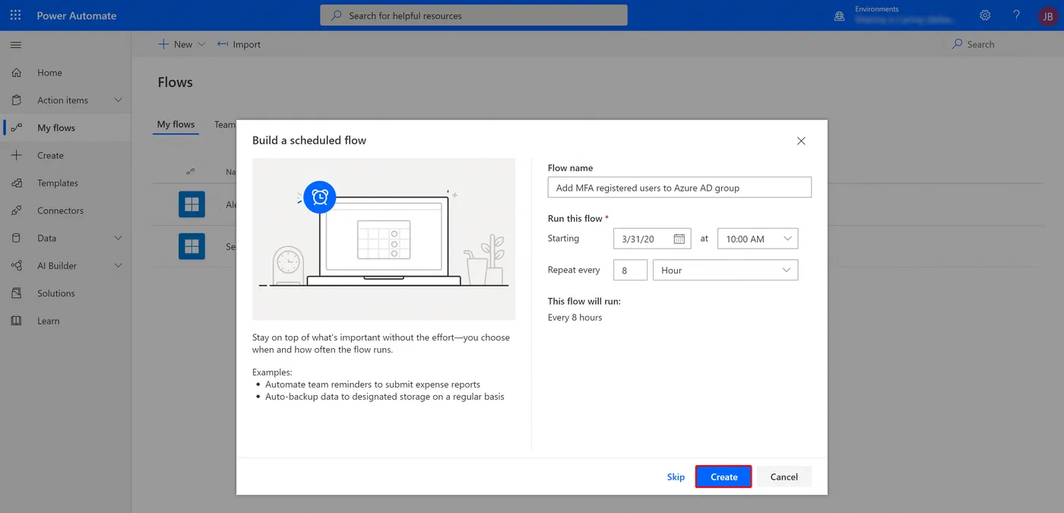Click the Skip link in dialog
This screenshot has width=1064, height=513.
click(x=676, y=477)
